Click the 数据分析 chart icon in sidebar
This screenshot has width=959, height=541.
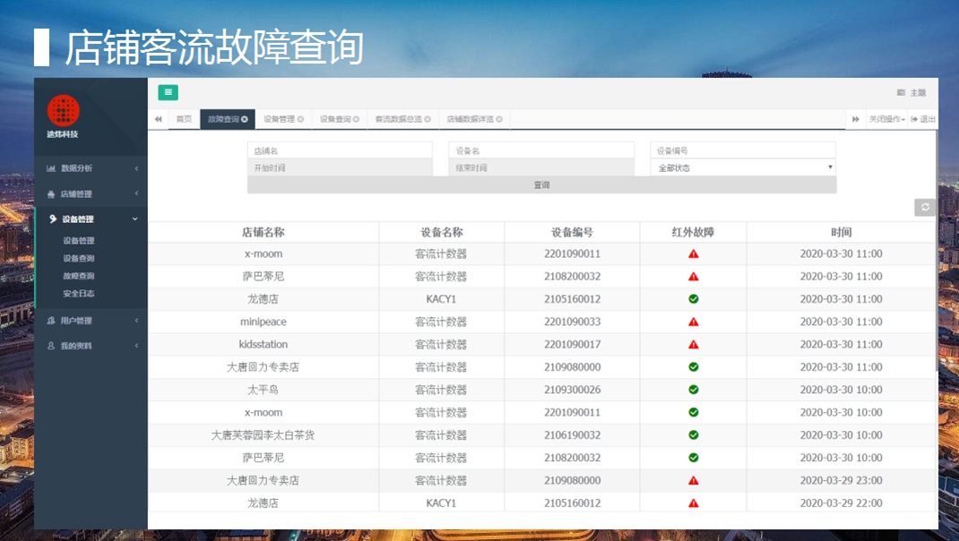coord(51,168)
